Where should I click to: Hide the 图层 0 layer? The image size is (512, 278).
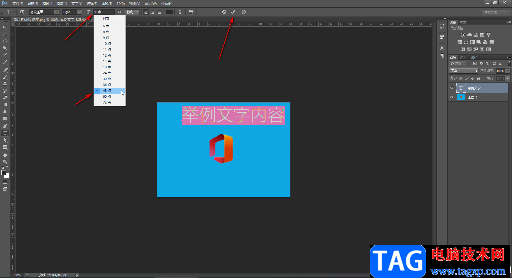[x=452, y=97]
